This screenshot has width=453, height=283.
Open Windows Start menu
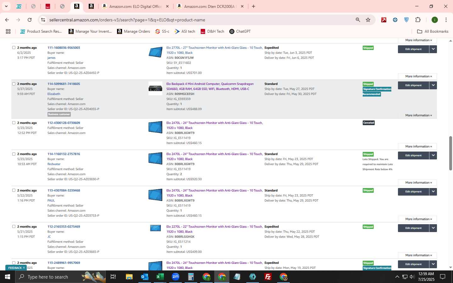[8, 277]
